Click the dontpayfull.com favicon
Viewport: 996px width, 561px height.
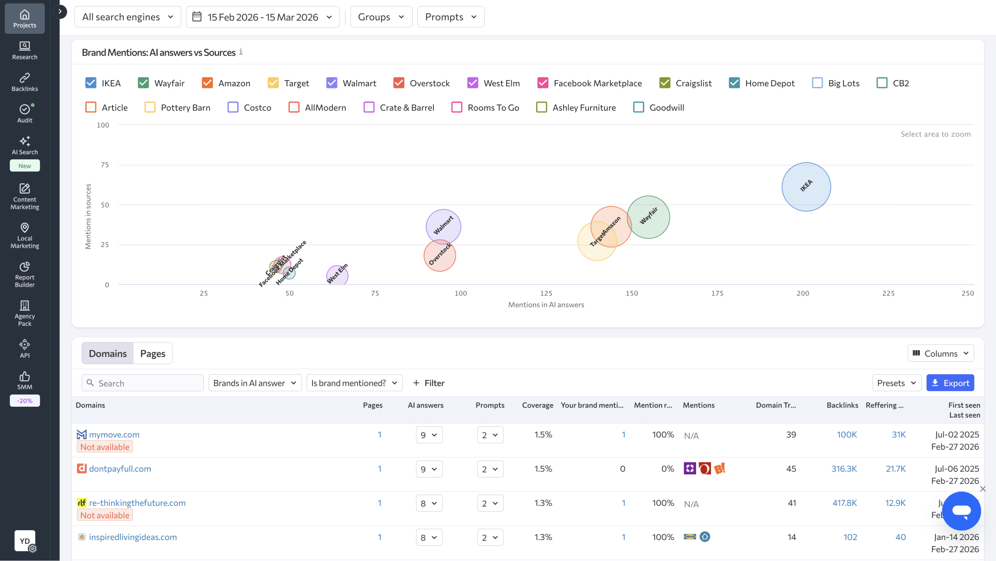pyautogui.click(x=81, y=469)
